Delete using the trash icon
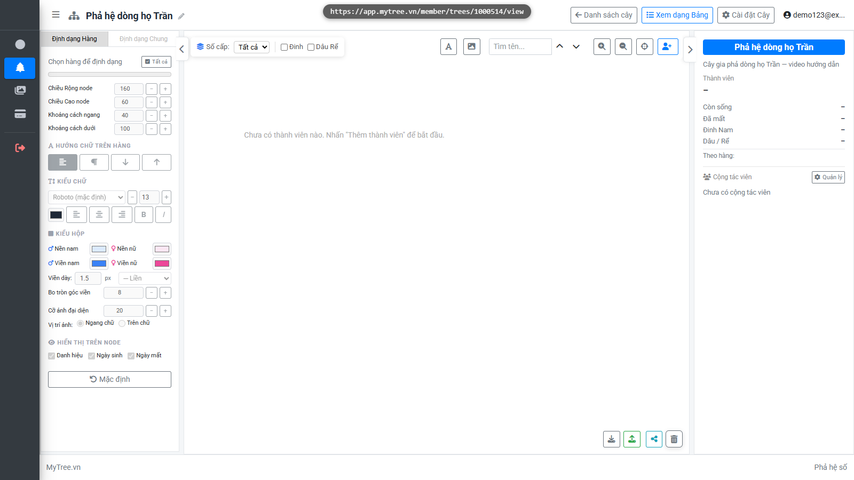The image size is (854, 480). coord(674,439)
